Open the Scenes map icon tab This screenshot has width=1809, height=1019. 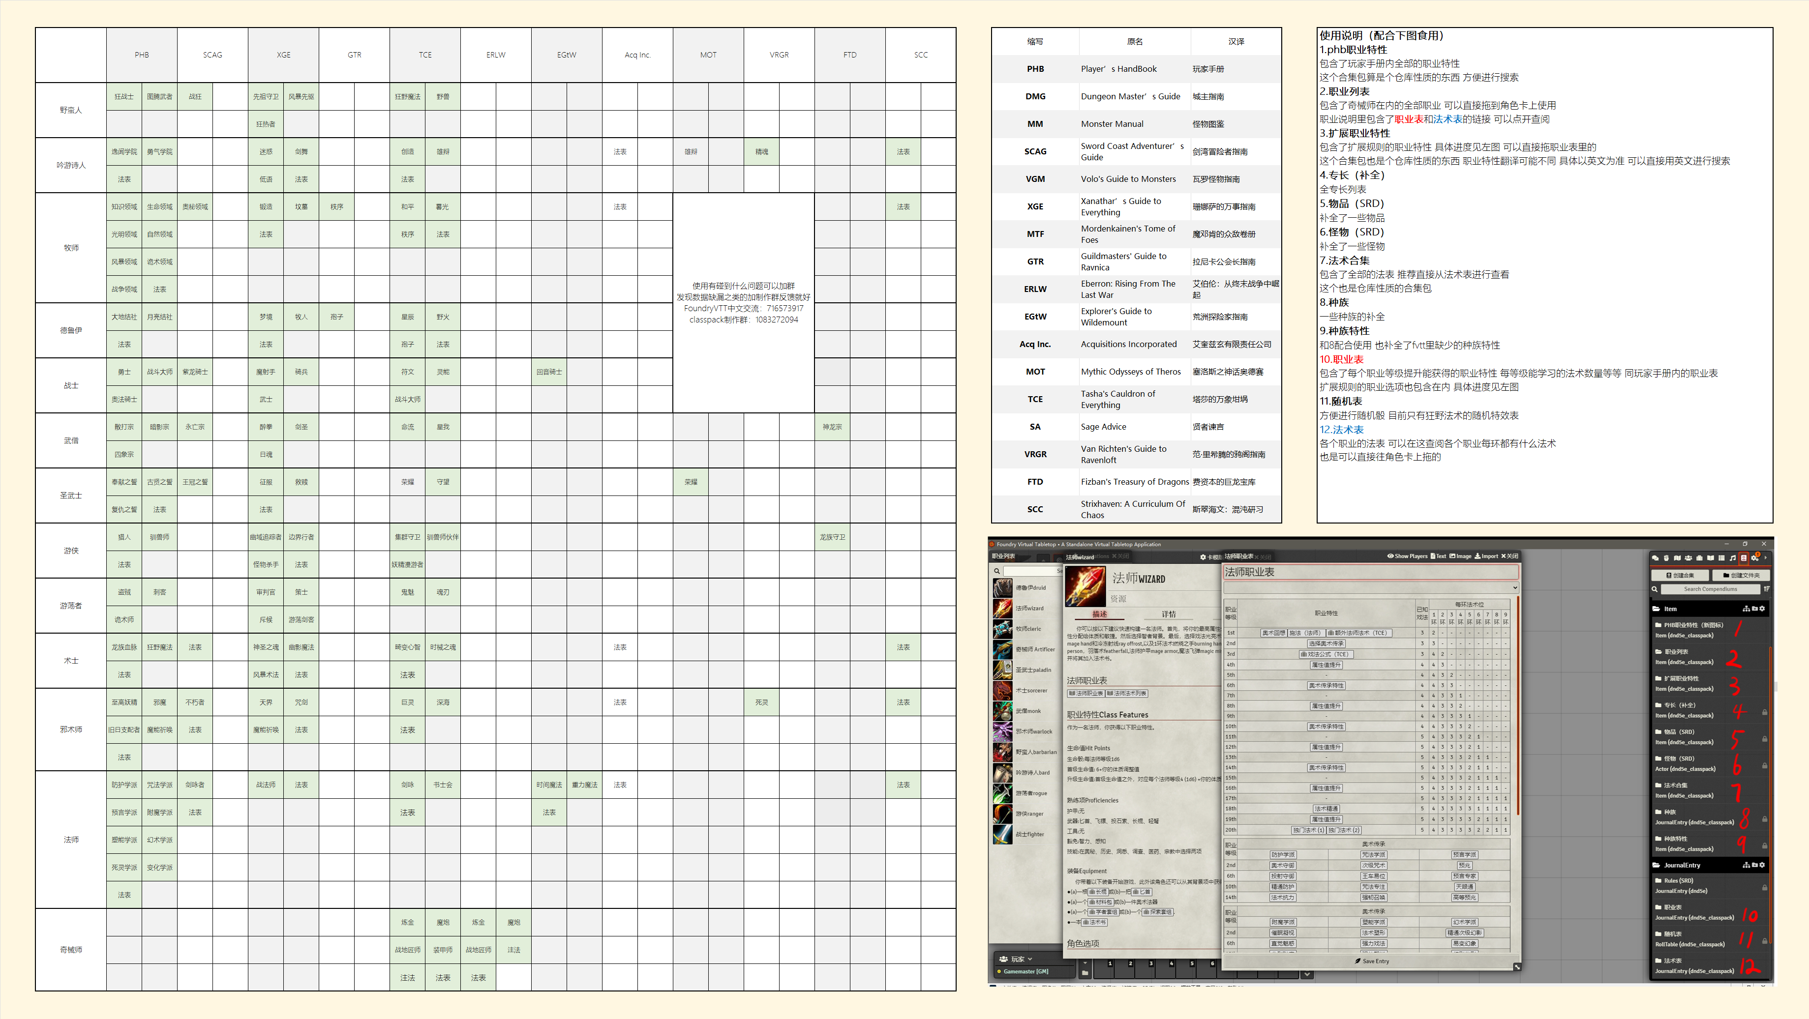[1678, 558]
